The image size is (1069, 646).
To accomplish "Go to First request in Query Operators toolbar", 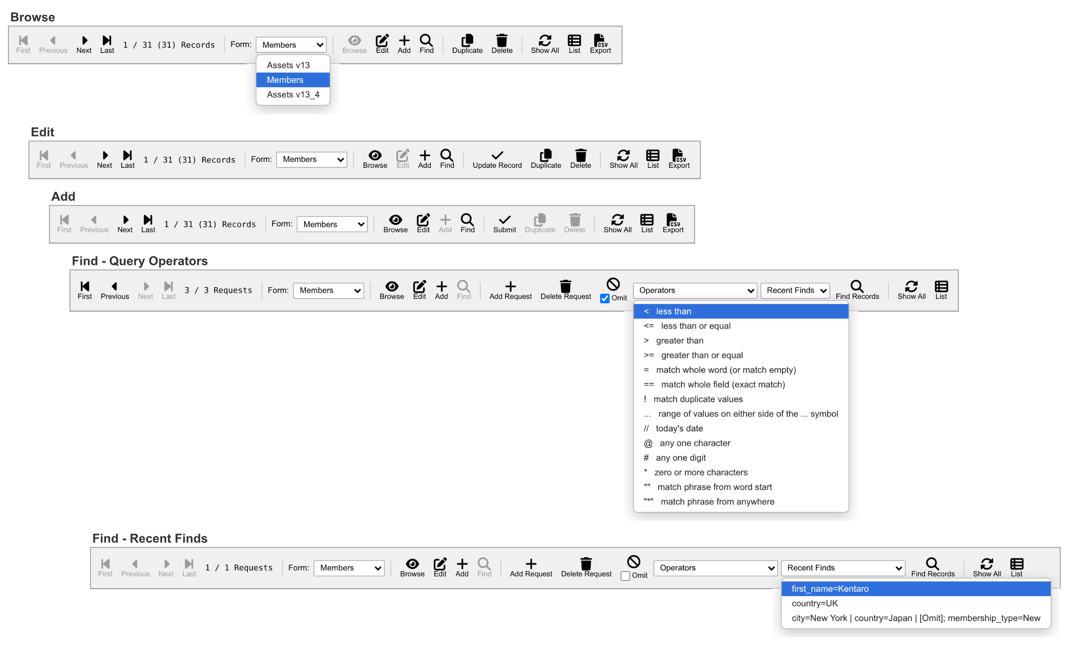I will click(85, 291).
